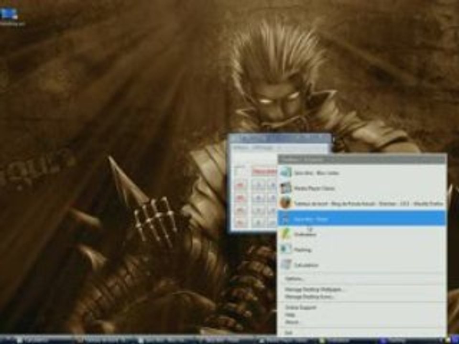Open Options... from the popup menu

[x=362, y=279]
